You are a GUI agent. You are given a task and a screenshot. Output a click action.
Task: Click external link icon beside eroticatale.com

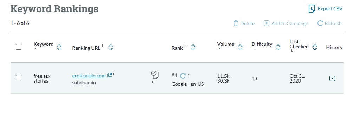(x=109, y=75)
